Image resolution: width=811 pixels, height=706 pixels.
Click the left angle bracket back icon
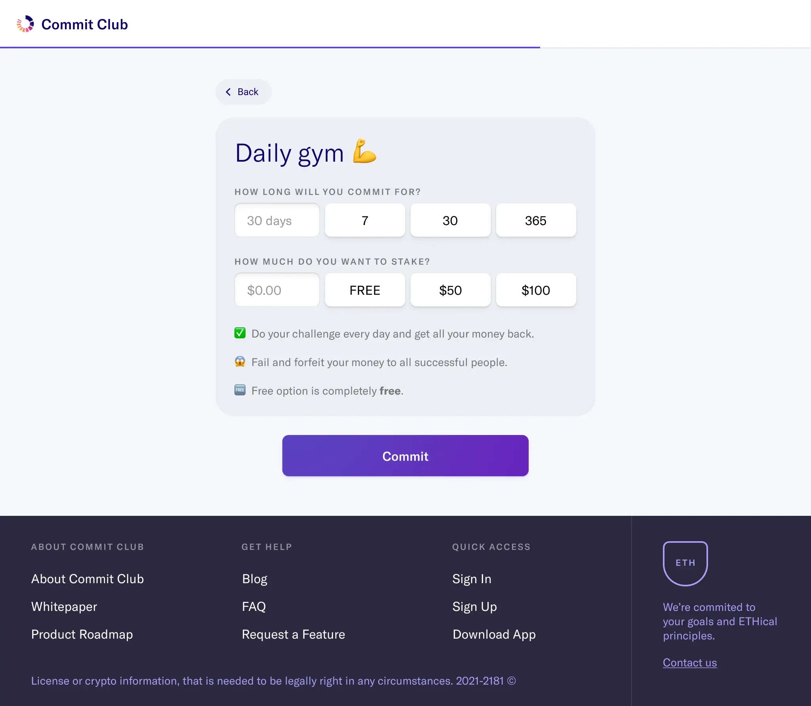(230, 91)
